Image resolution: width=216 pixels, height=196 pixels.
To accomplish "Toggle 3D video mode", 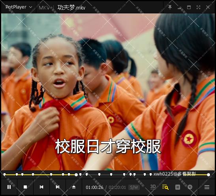I will tap(153, 187).
